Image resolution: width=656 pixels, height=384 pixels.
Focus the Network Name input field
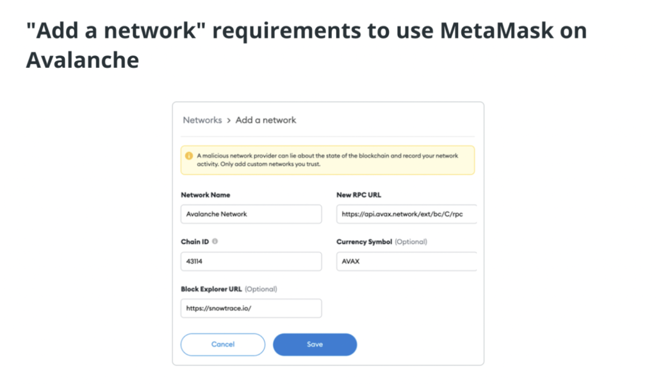click(251, 214)
